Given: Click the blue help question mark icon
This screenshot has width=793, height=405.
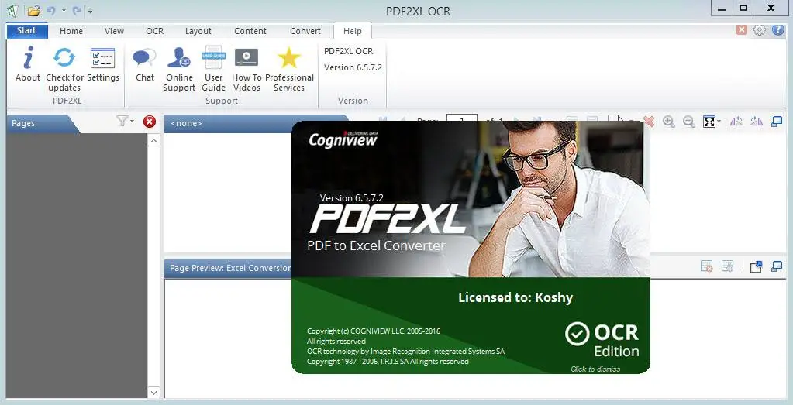Looking at the screenshot, I should (778, 29).
